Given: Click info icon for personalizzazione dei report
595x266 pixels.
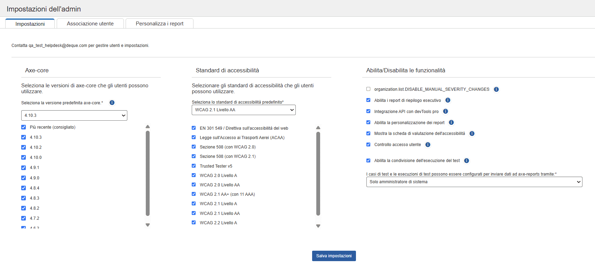Looking at the screenshot, I should coord(451,122).
